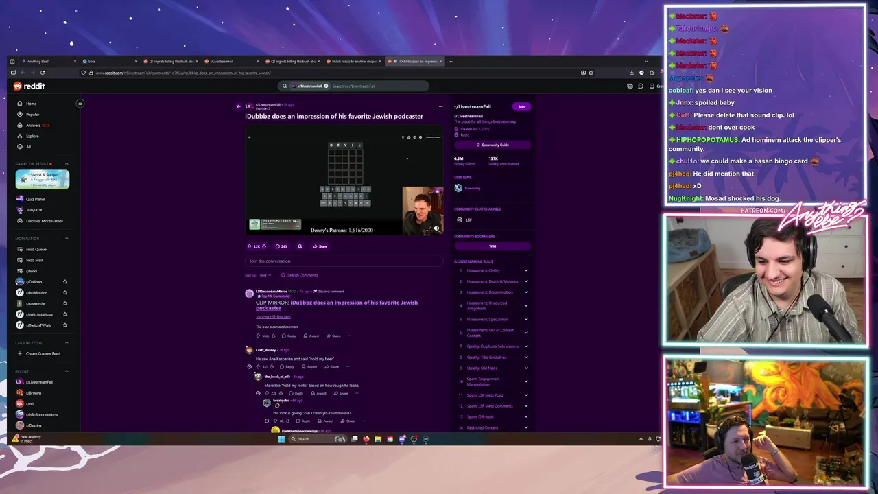The width and height of the screenshot is (878, 494).
Task: Favorite r/Daliban with star
Action: coord(65,282)
